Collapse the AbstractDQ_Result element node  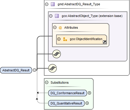click(34, 70)
